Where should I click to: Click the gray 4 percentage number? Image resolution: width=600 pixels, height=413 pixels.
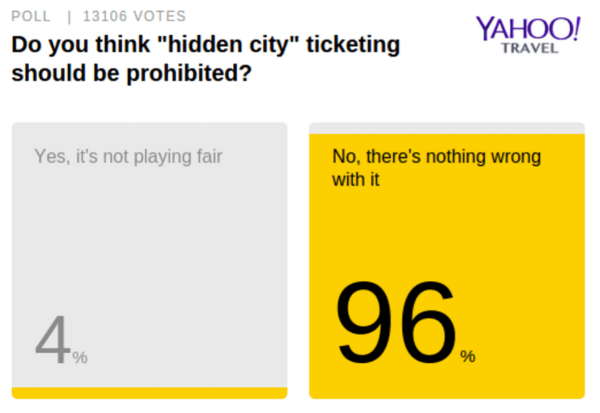tap(53, 339)
